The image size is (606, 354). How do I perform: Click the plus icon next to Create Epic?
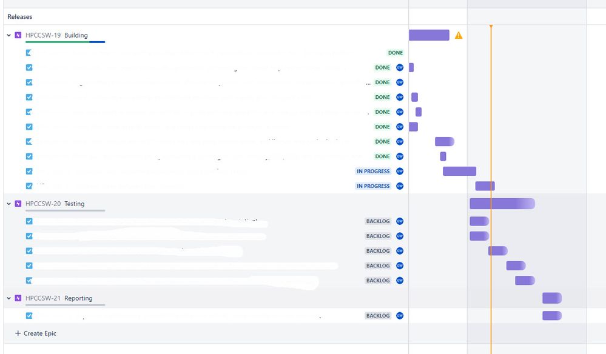point(18,333)
